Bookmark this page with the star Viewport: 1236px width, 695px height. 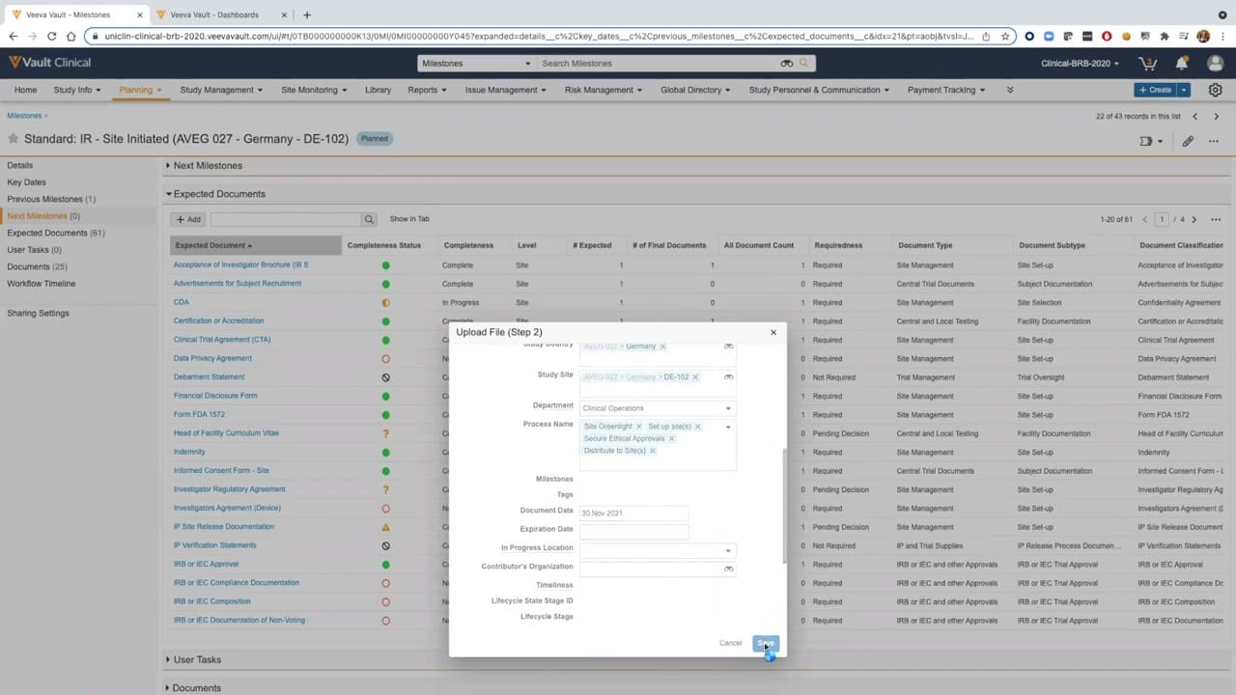coord(1005,37)
